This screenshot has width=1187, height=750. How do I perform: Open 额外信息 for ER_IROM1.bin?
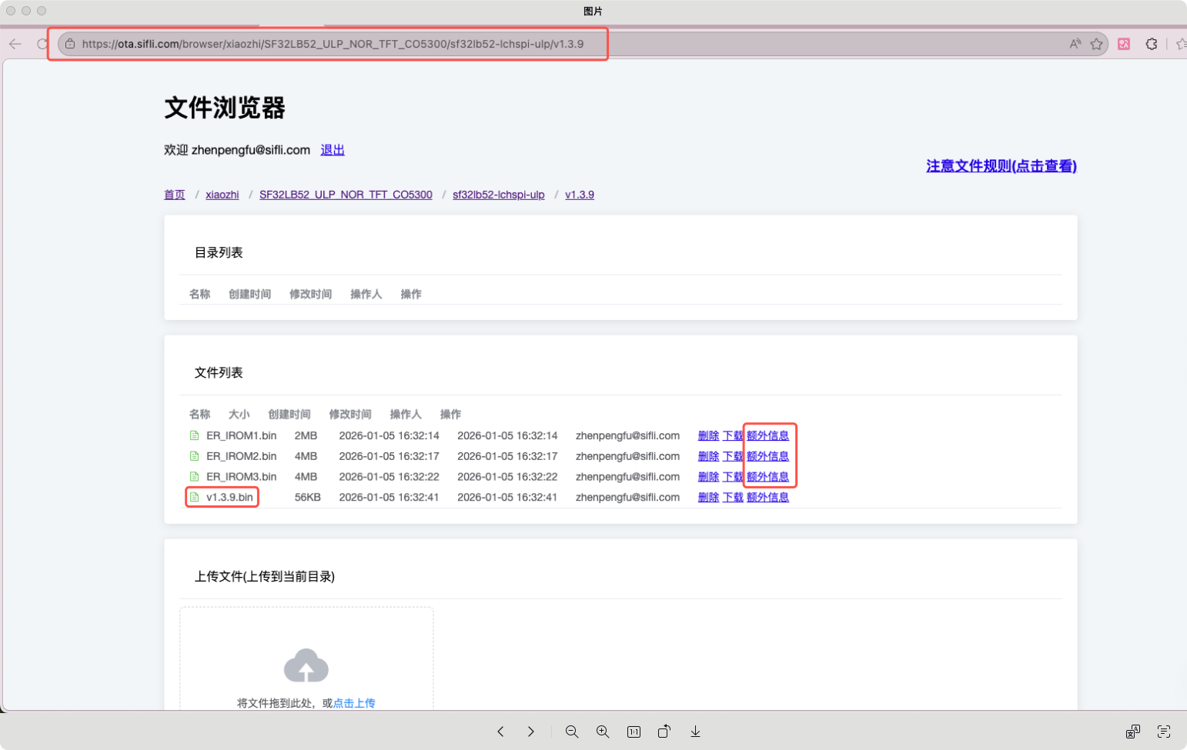[767, 435]
